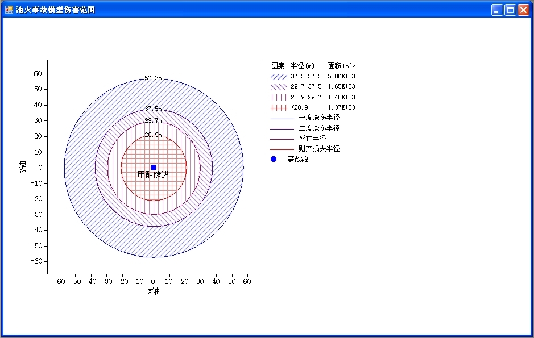Click the 图案 legend header
The height and width of the screenshot is (338, 534).
point(278,66)
